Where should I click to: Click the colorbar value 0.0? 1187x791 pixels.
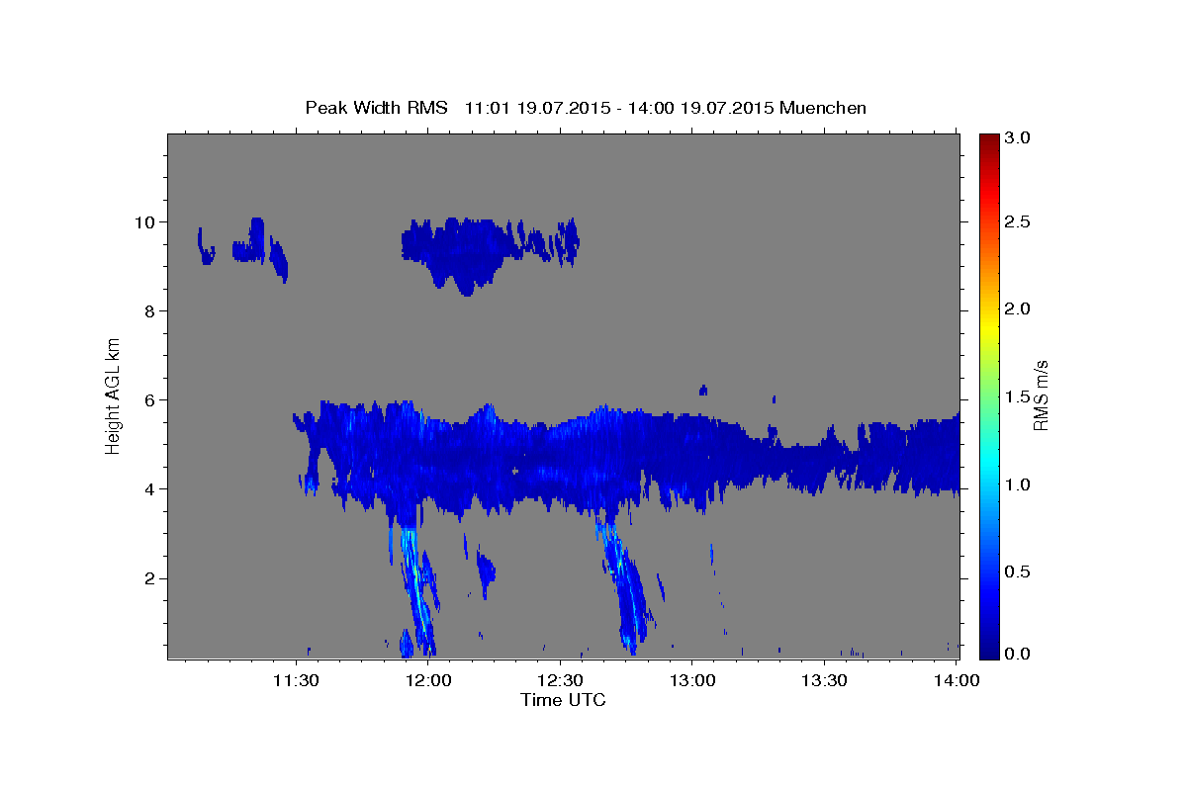(1018, 654)
